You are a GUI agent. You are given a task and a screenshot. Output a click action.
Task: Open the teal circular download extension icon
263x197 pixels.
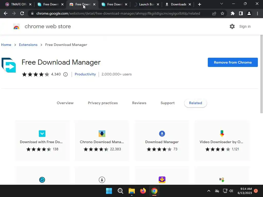click(42, 180)
